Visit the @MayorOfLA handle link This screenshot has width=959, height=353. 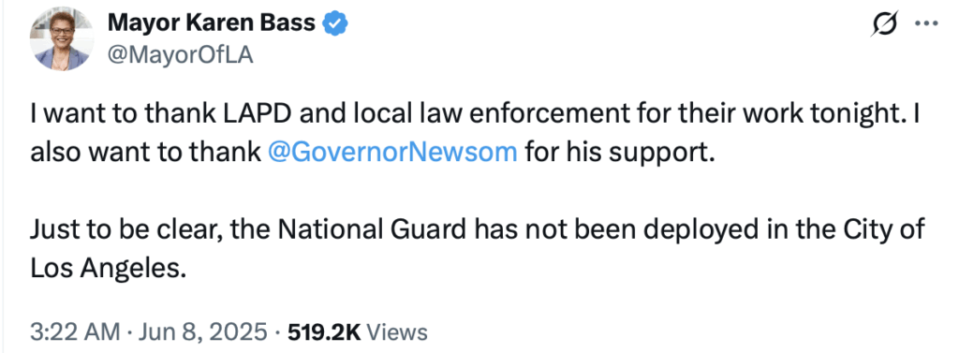(x=181, y=55)
